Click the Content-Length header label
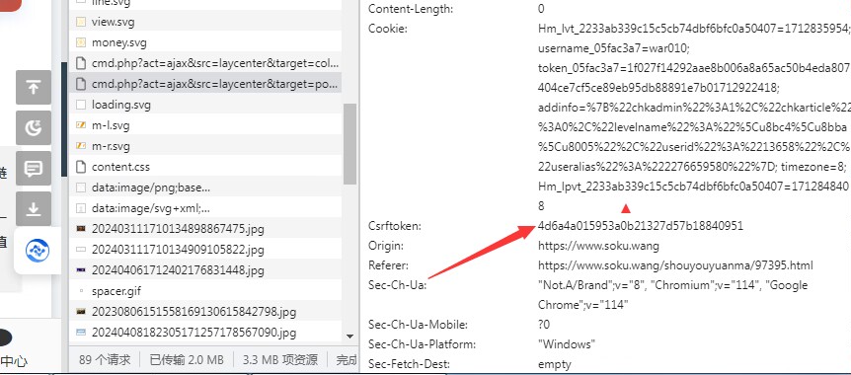 click(x=411, y=9)
